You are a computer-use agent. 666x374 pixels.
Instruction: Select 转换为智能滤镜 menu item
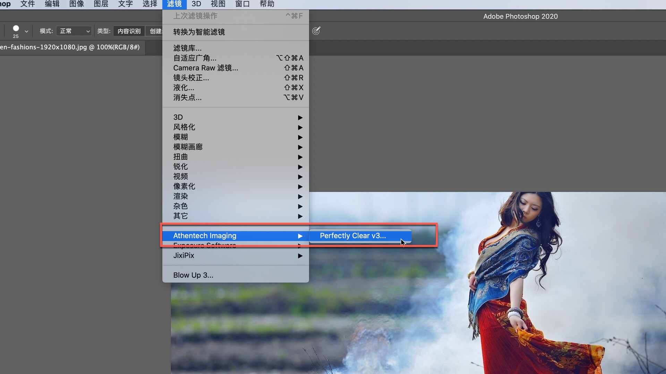tap(199, 32)
